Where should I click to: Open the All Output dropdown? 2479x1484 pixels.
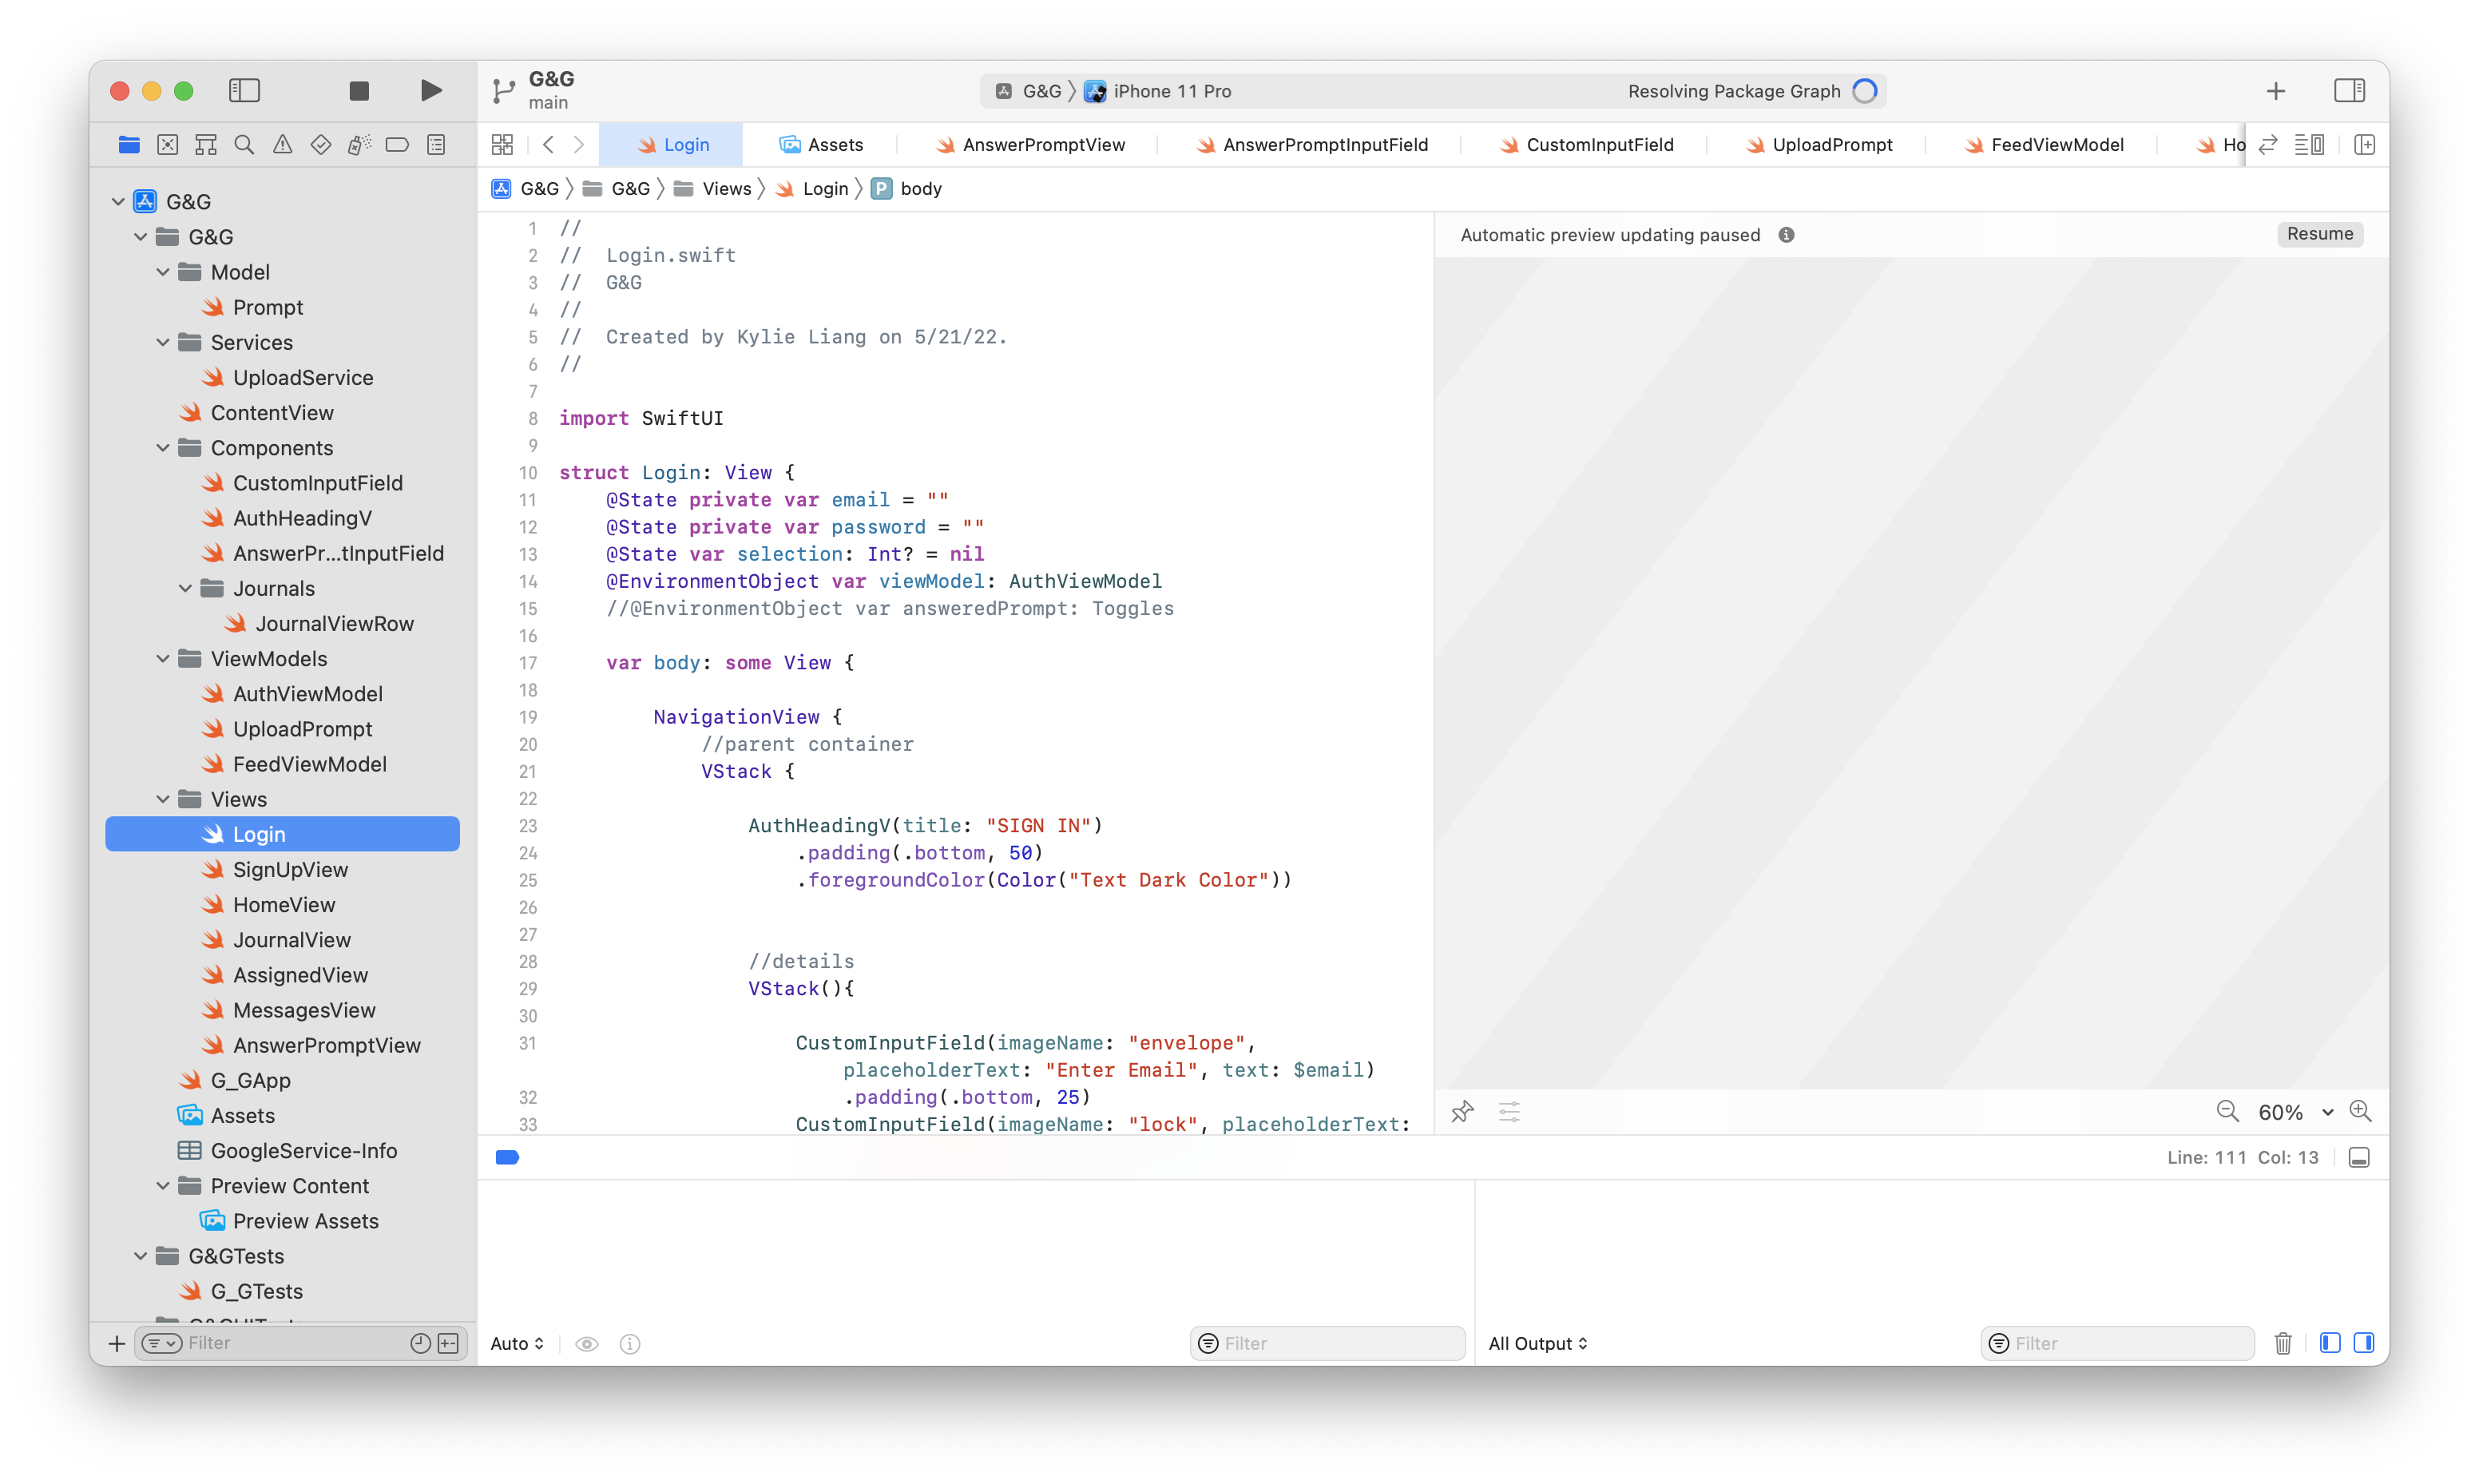pos(1537,1343)
